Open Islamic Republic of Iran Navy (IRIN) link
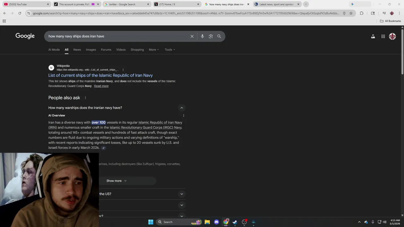The height and width of the screenshot is (227, 404). tap(115, 125)
